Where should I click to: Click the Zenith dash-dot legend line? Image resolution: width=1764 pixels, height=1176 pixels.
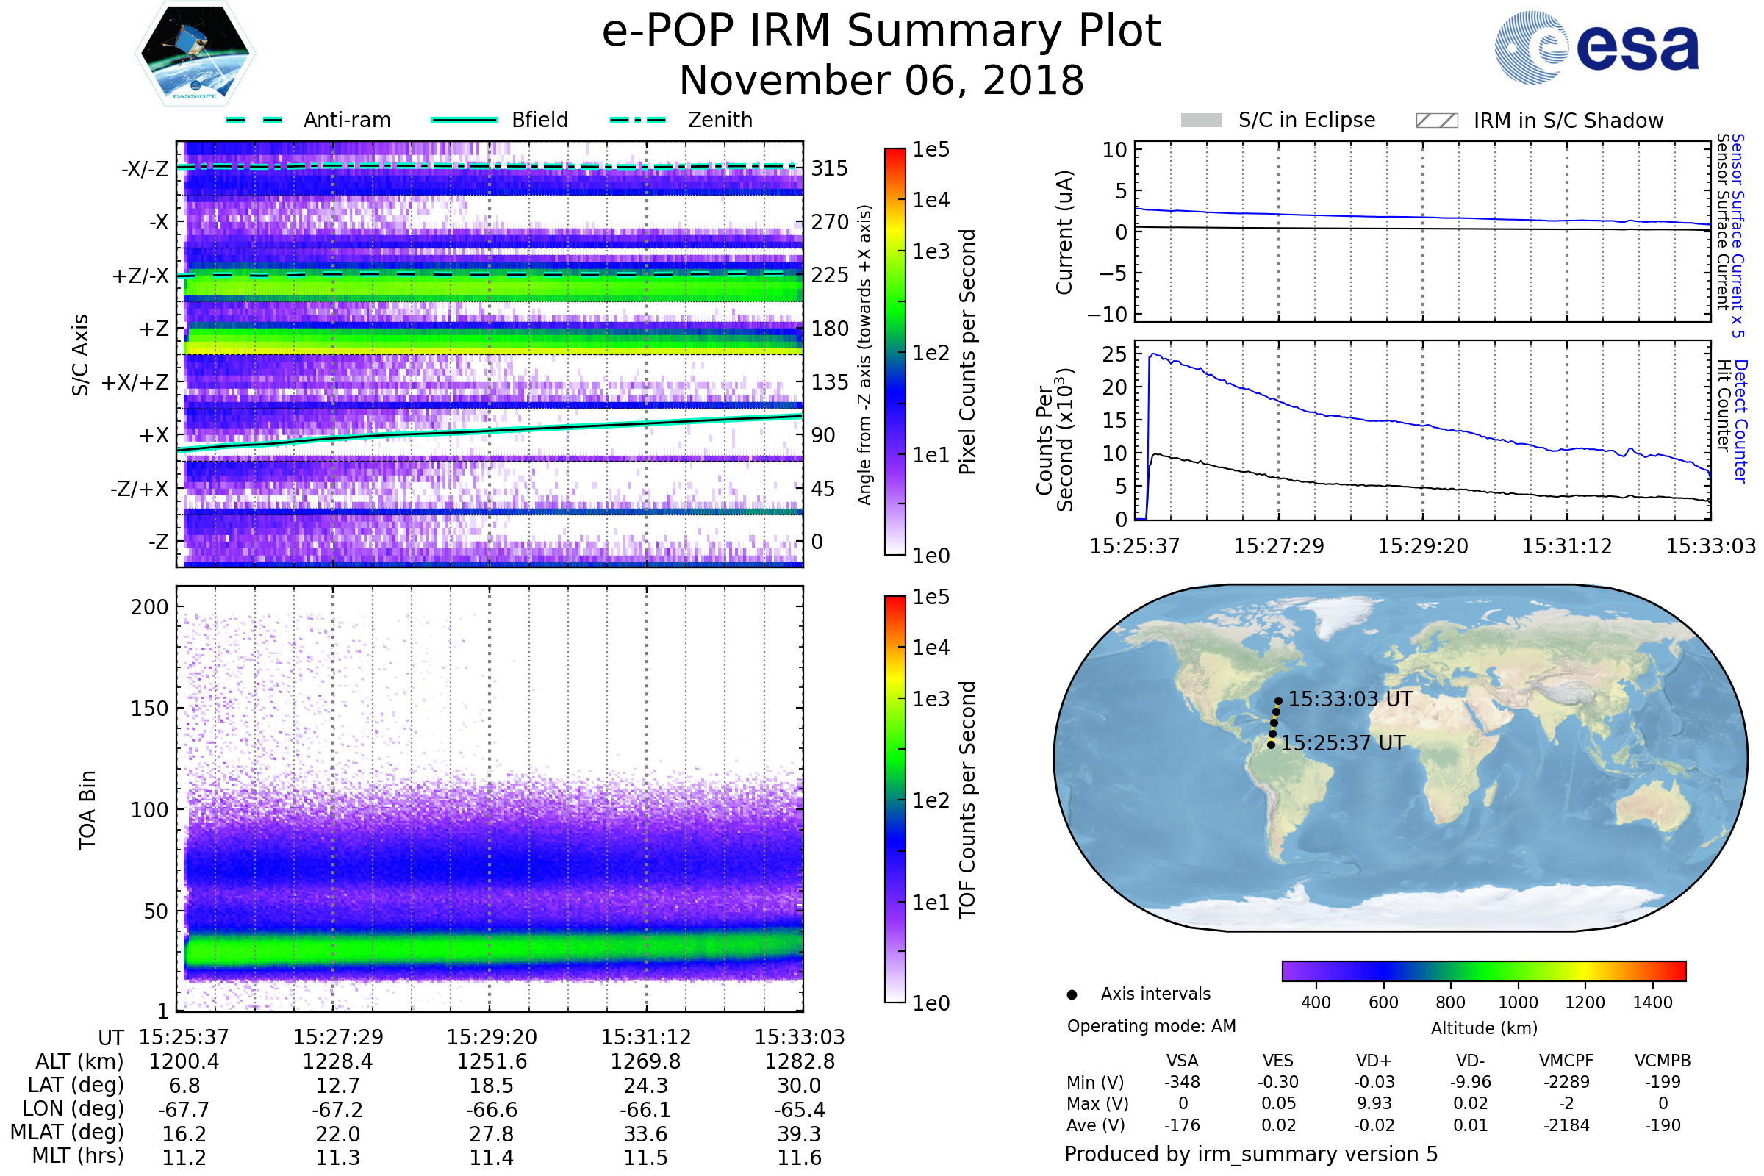[x=638, y=120]
